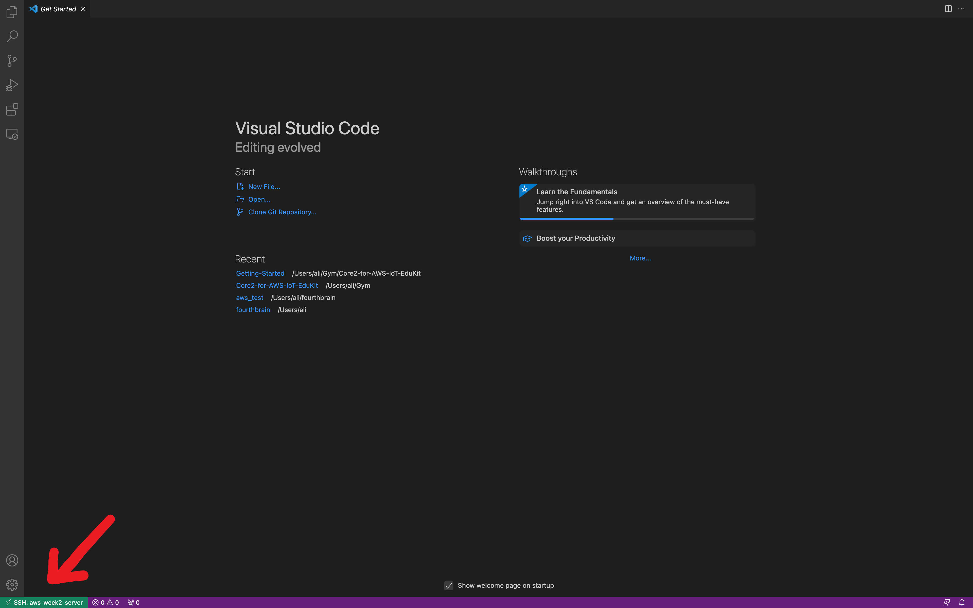Image resolution: width=973 pixels, height=608 pixels.
Task: Open recent folder Core2-for-AWS-IoT-EduKit
Action: (x=277, y=286)
